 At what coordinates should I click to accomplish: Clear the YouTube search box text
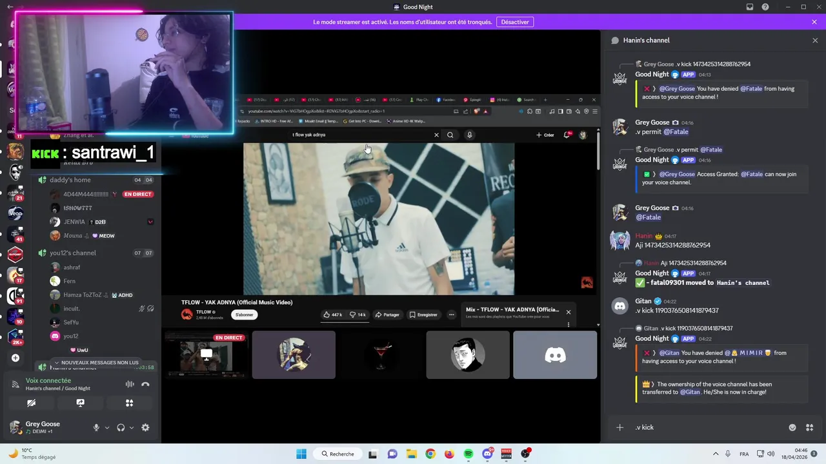(436, 135)
